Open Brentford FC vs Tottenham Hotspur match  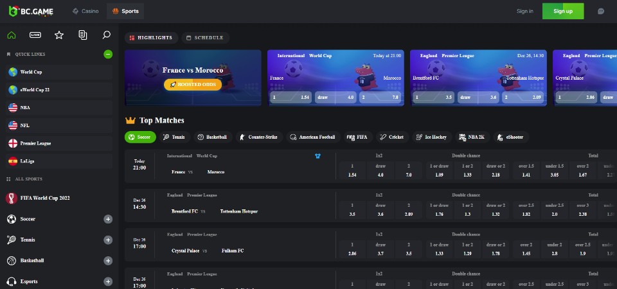[215, 211]
